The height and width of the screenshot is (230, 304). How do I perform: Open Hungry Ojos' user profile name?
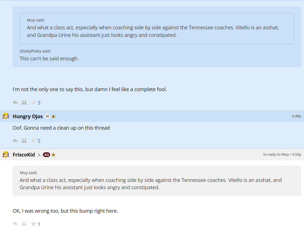coord(28,116)
